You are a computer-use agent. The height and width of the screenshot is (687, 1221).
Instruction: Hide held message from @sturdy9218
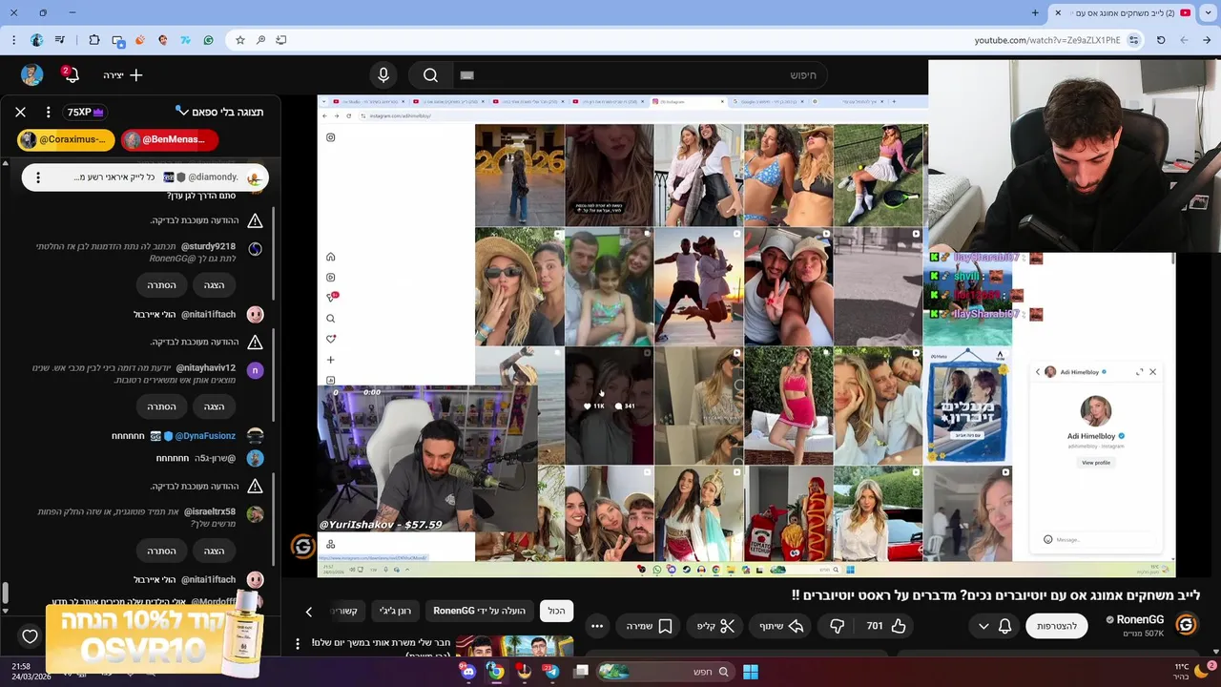161,284
